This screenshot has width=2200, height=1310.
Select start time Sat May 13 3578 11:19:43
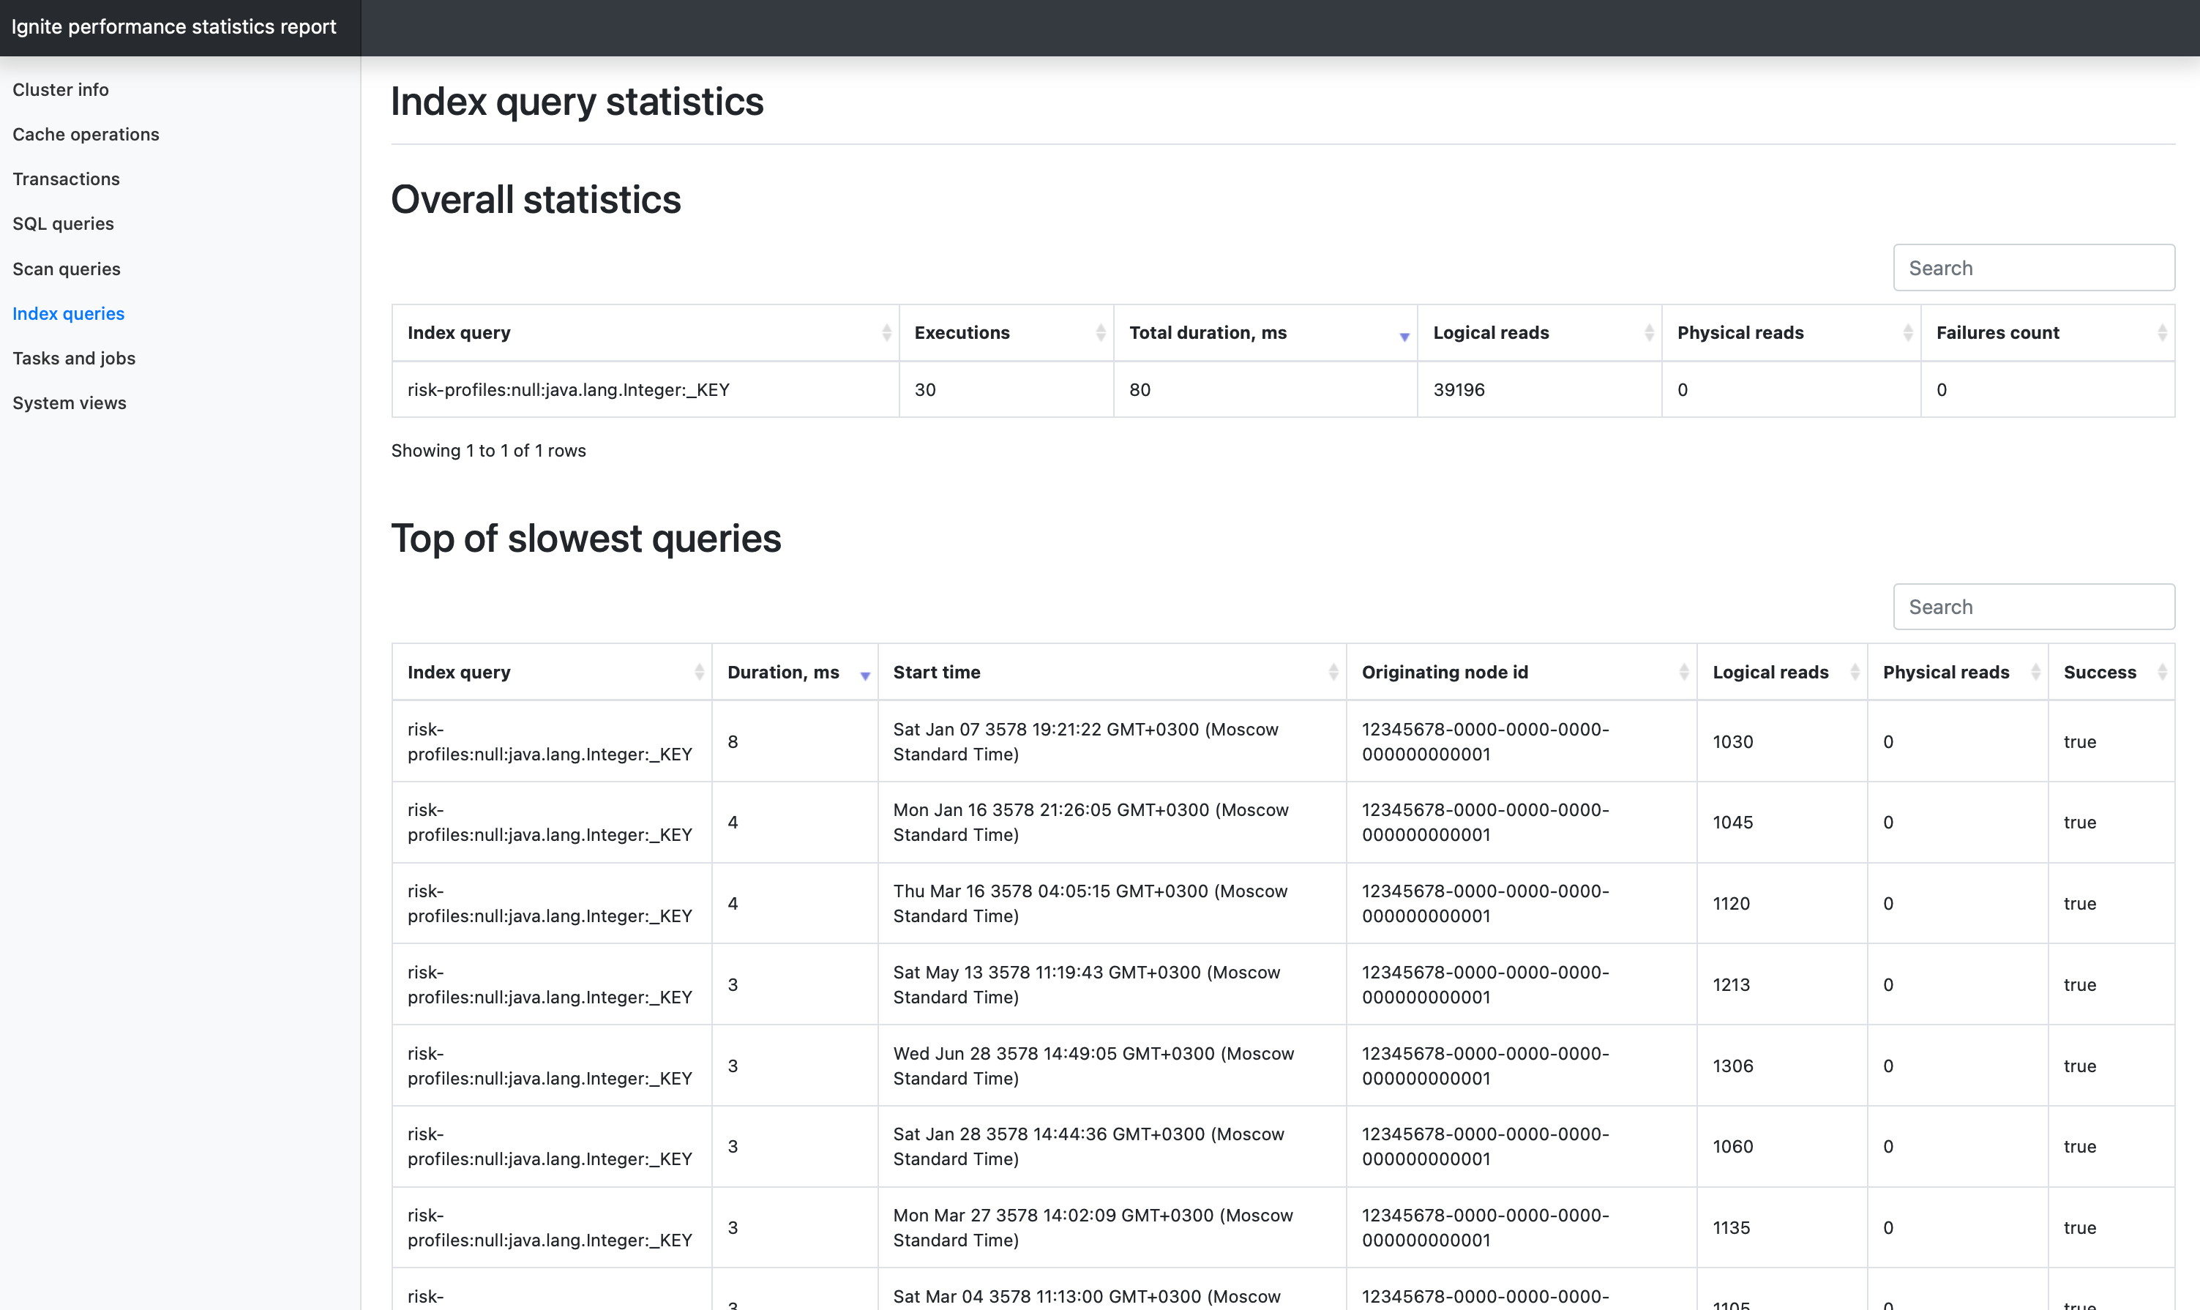click(1087, 984)
